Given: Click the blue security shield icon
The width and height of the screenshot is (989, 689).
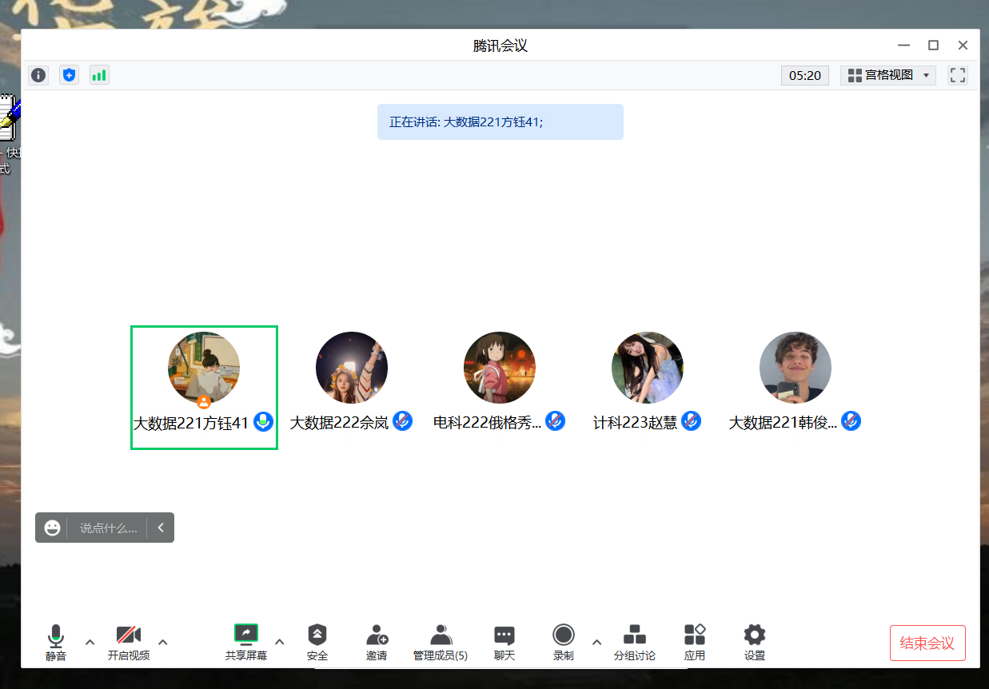Looking at the screenshot, I should [70, 75].
